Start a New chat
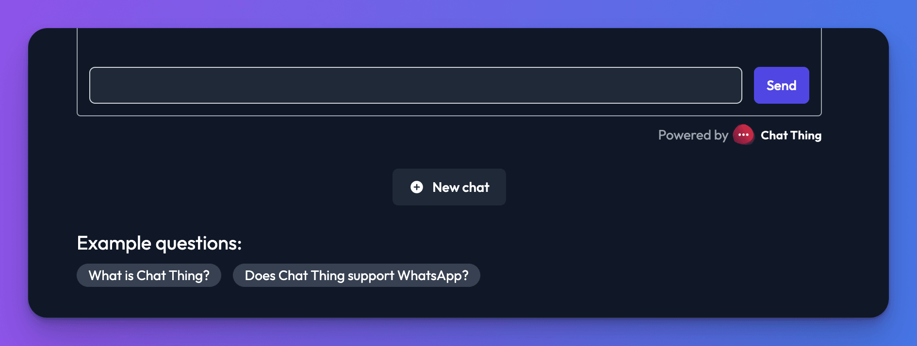 coord(449,187)
